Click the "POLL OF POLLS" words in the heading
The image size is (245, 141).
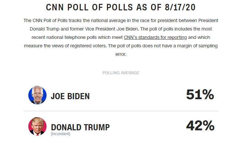coord(101,7)
